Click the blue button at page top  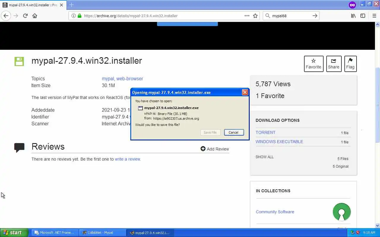click(187, 24)
